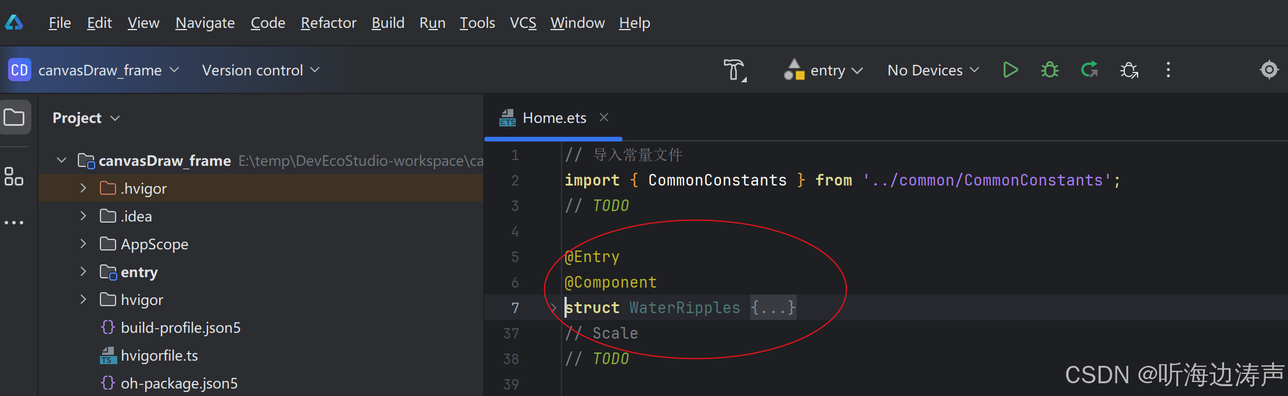This screenshot has height=396, width=1288.
Task: Open the Version control dropdown
Action: [261, 70]
